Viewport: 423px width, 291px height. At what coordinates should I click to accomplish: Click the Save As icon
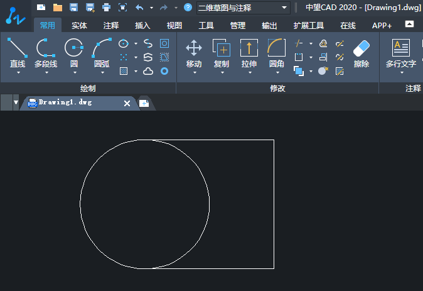[90, 8]
